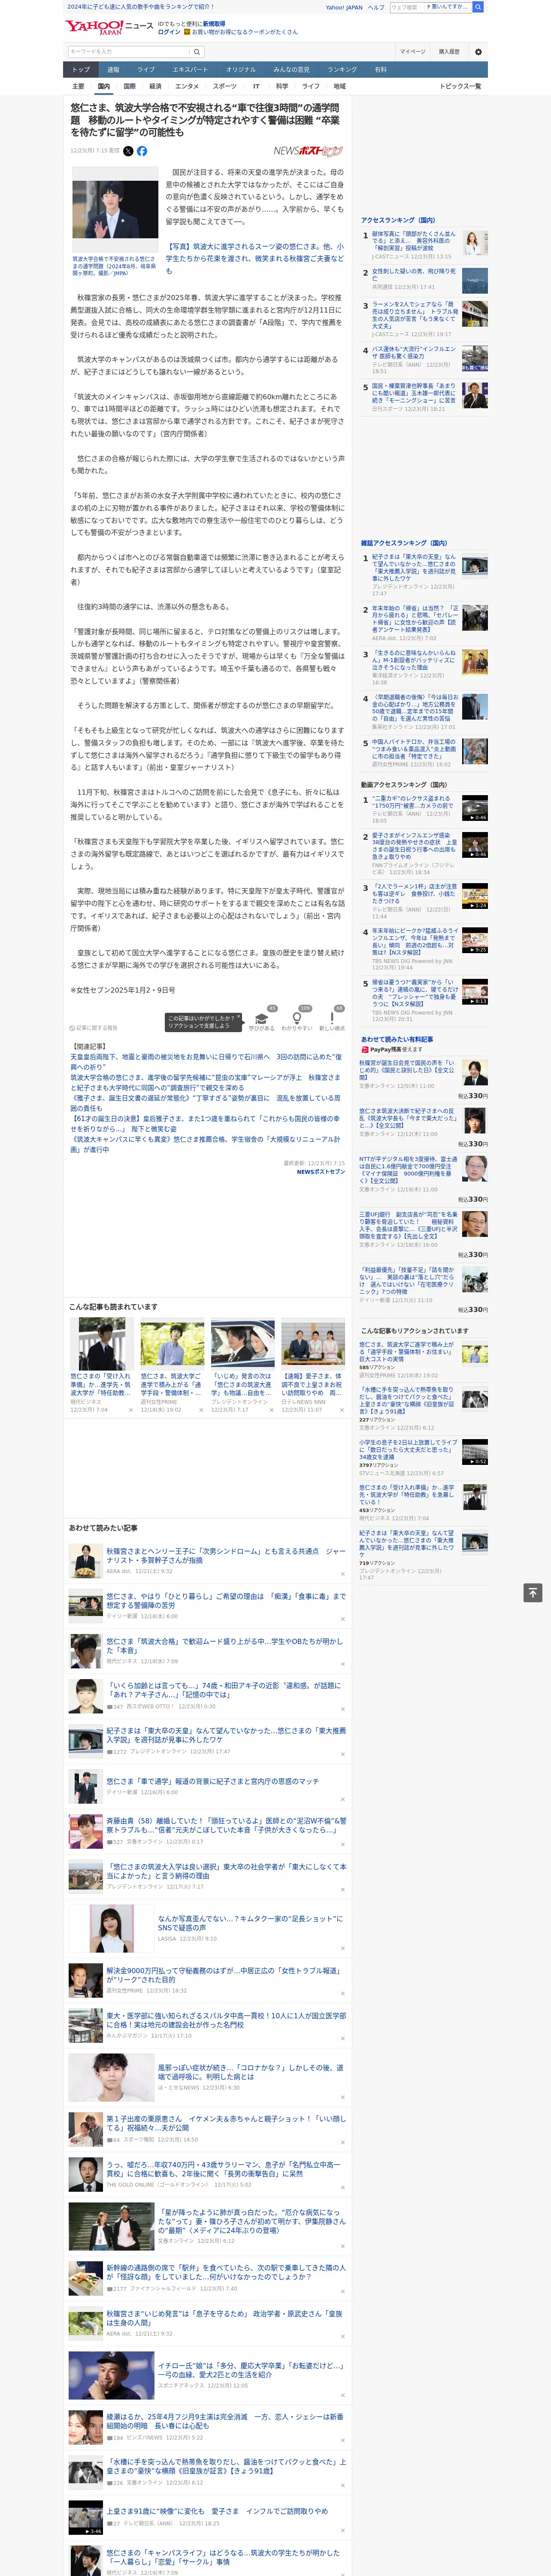Click the キーワードを入力 search field
Screen dimensions: 551x2576
[x=129, y=52]
